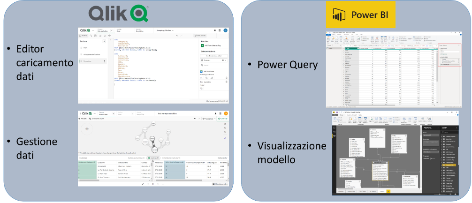472x203 pixels.
Task: Click the edit pencil icon under the table preview
Action: [x=143, y=184]
